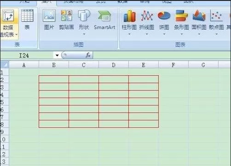Click bordered cell C4

tap(84, 94)
